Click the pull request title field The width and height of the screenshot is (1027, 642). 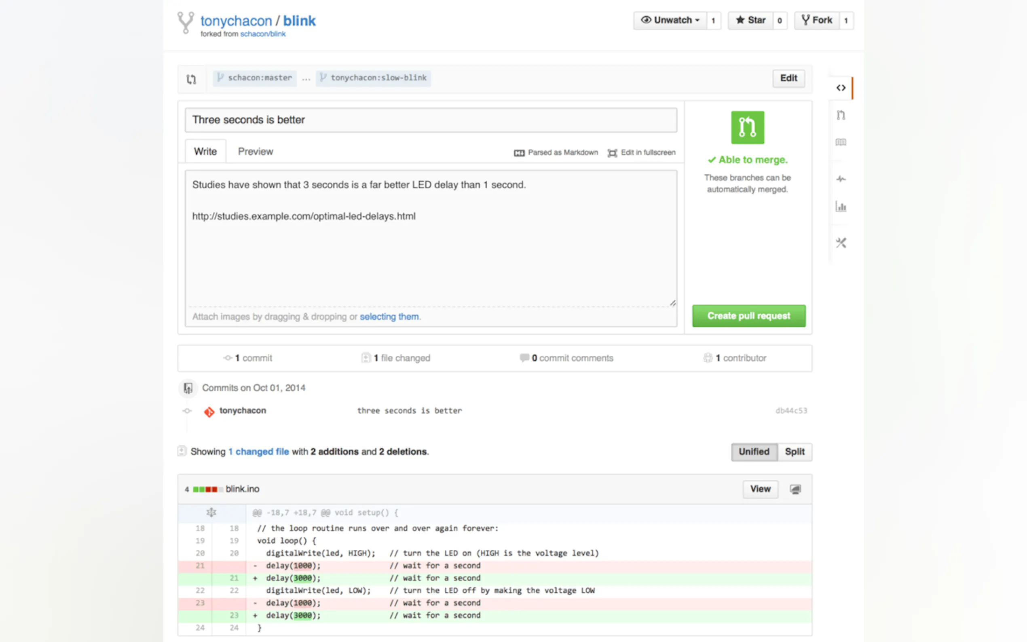431,120
